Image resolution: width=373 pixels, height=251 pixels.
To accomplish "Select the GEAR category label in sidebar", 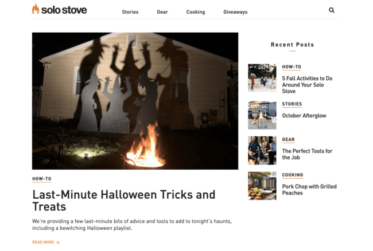I will (x=288, y=140).
